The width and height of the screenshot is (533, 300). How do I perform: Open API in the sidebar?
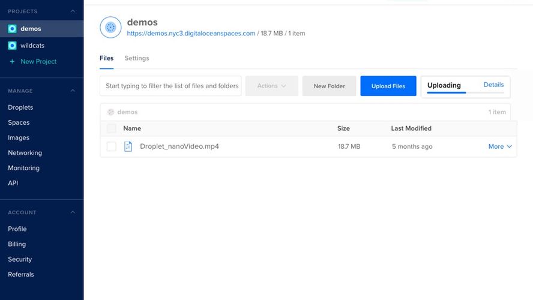coord(13,183)
